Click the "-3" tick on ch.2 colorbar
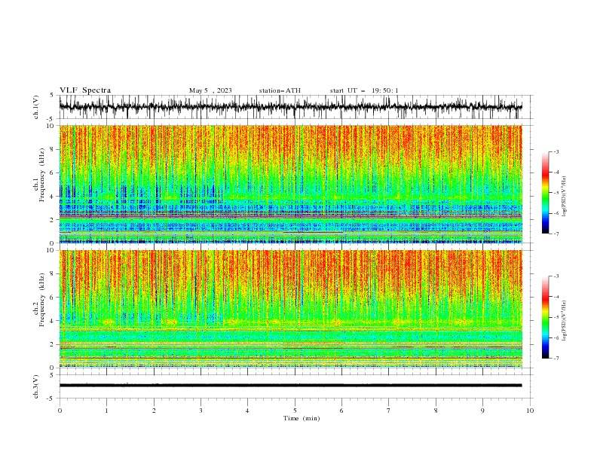597x461 pixels. point(556,276)
